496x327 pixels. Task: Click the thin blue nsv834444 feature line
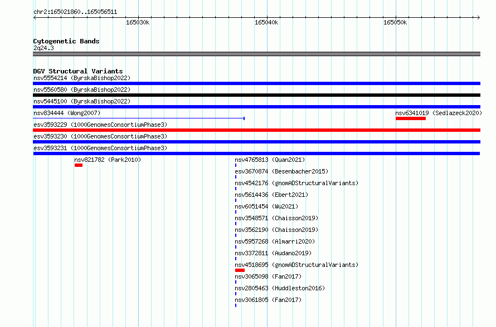(x=139, y=118)
